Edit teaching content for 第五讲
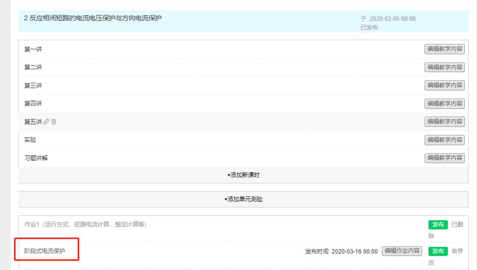The height and width of the screenshot is (270, 477). coord(445,122)
